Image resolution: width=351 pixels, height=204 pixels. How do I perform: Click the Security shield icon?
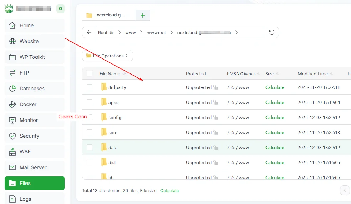pos(12,136)
